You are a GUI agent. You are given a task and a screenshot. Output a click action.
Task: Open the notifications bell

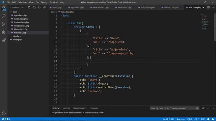(x=213, y=119)
